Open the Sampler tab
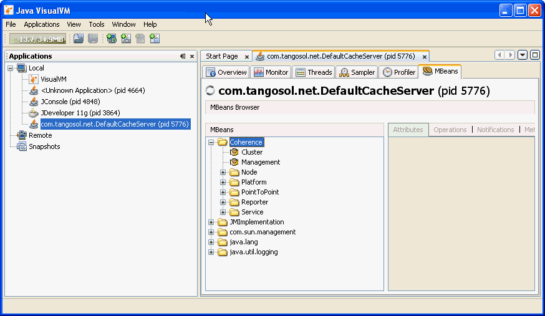545x316 pixels. click(x=357, y=72)
